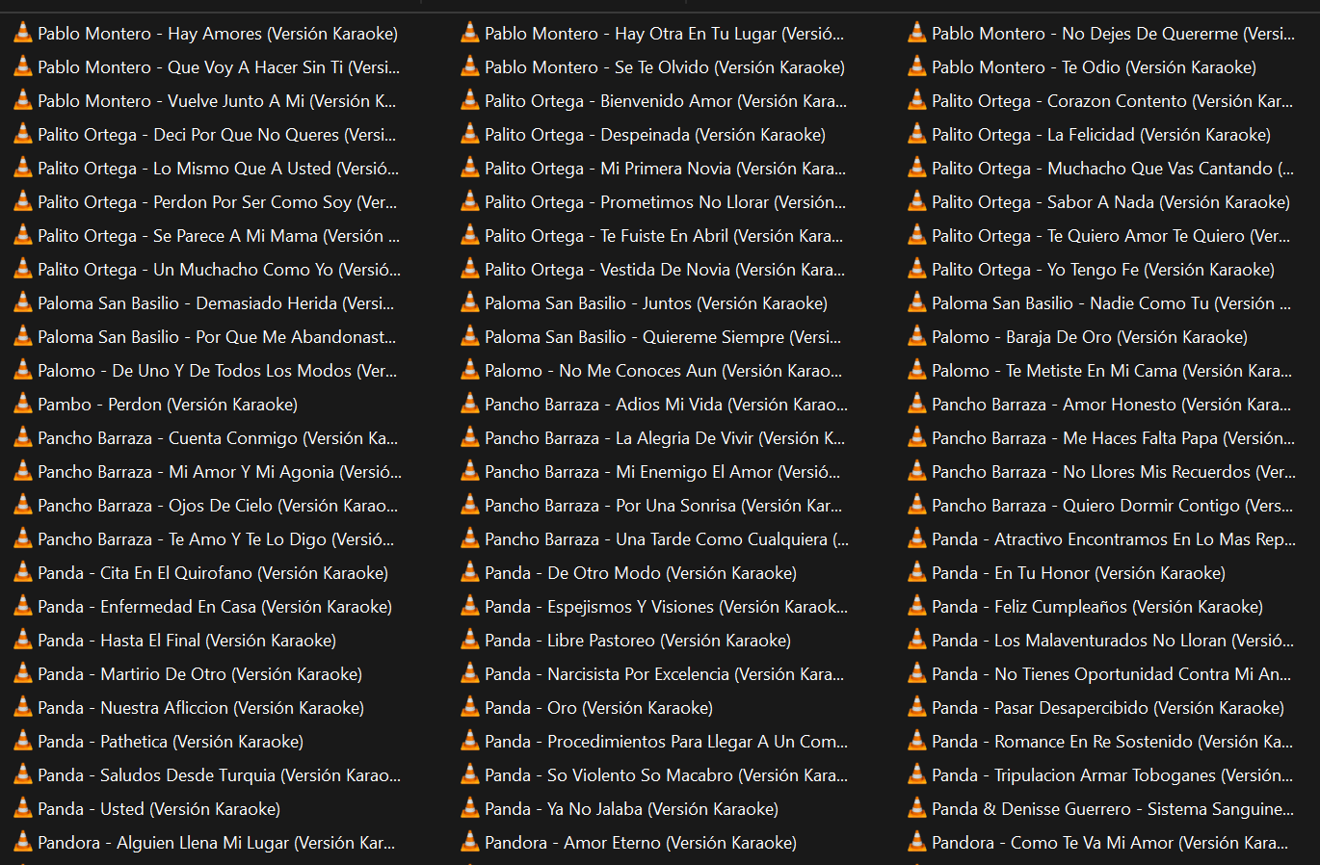Select Panda - Cita En El Quirofano file
This screenshot has width=1320, height=865.
[212, 573]
